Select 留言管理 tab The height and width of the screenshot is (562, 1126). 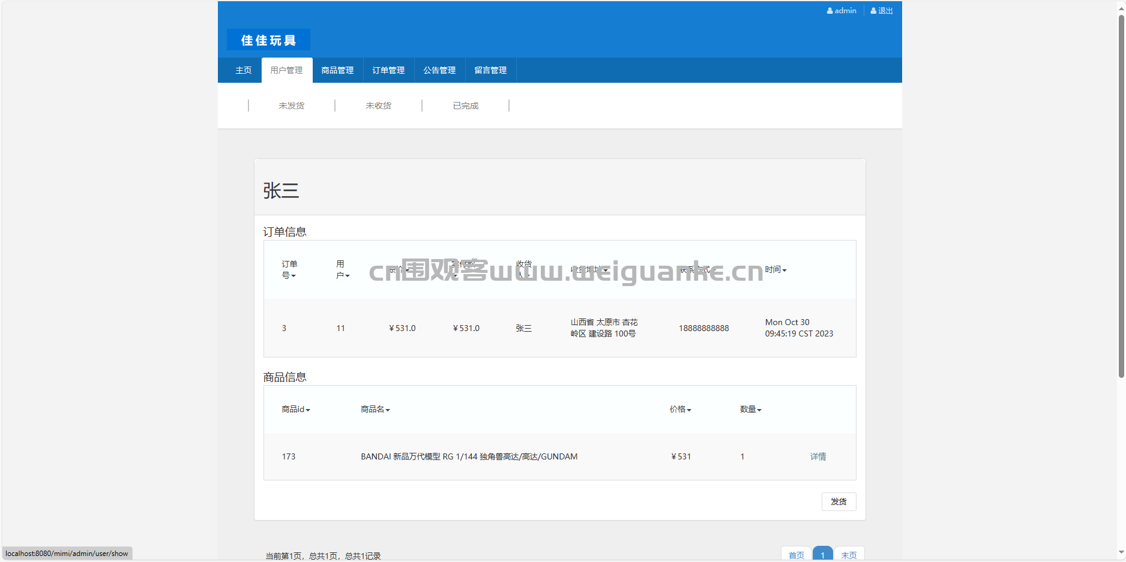(x=490, y=70)
